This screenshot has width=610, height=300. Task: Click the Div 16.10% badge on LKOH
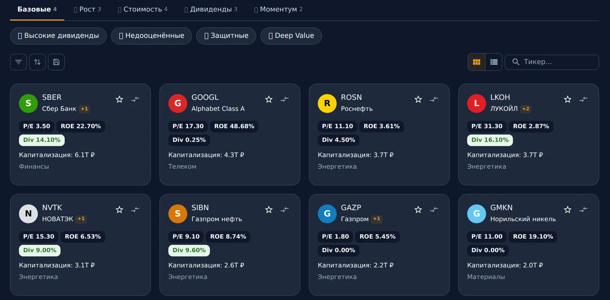[490, 140]
